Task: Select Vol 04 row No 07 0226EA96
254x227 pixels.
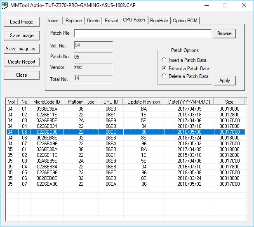Action: (x=125, y=144)
